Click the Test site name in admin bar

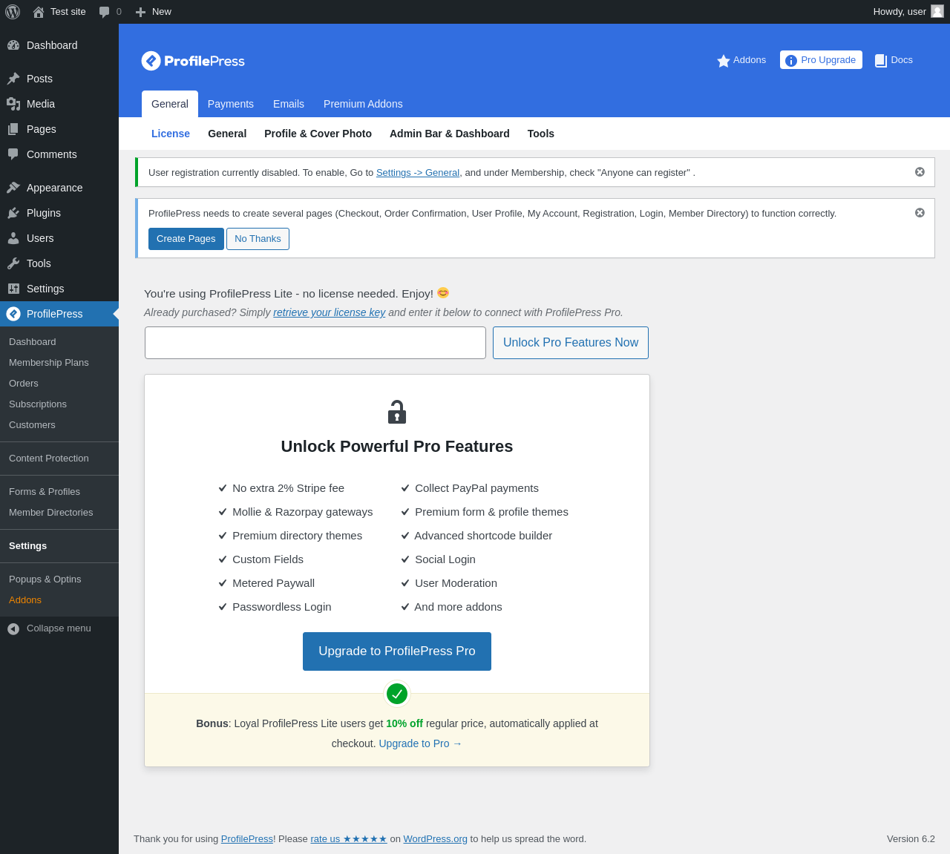point(68,12)
